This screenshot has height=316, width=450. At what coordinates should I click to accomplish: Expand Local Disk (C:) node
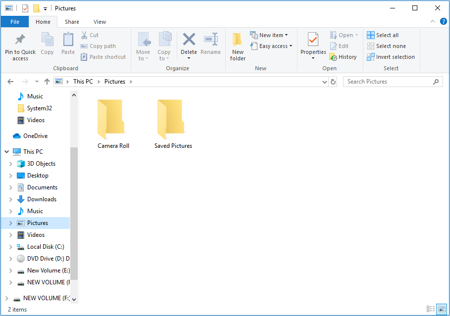coord(10,247)
